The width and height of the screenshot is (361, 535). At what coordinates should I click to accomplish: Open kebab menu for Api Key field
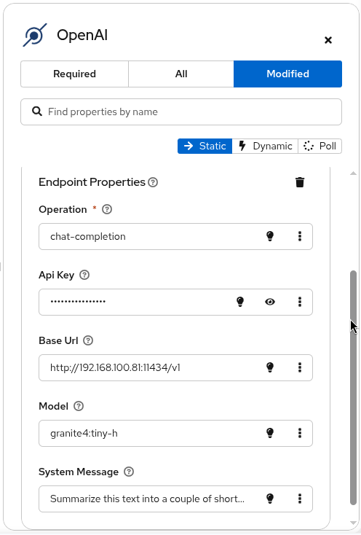pyautogui.click(x=300, y=302)
